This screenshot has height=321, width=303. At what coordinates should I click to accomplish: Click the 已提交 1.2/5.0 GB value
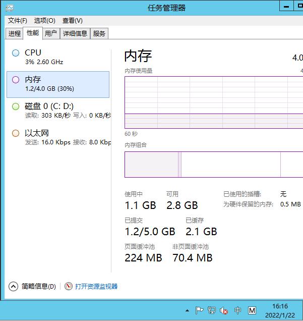pyautogui.click(x=150, y=232)
